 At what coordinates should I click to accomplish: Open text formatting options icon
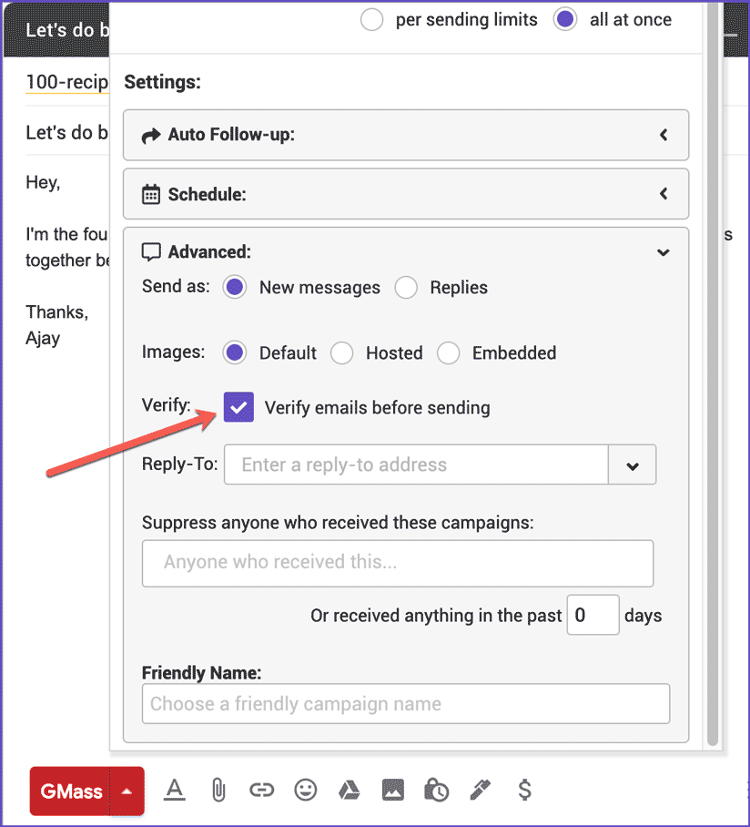[x=174, y=791]
